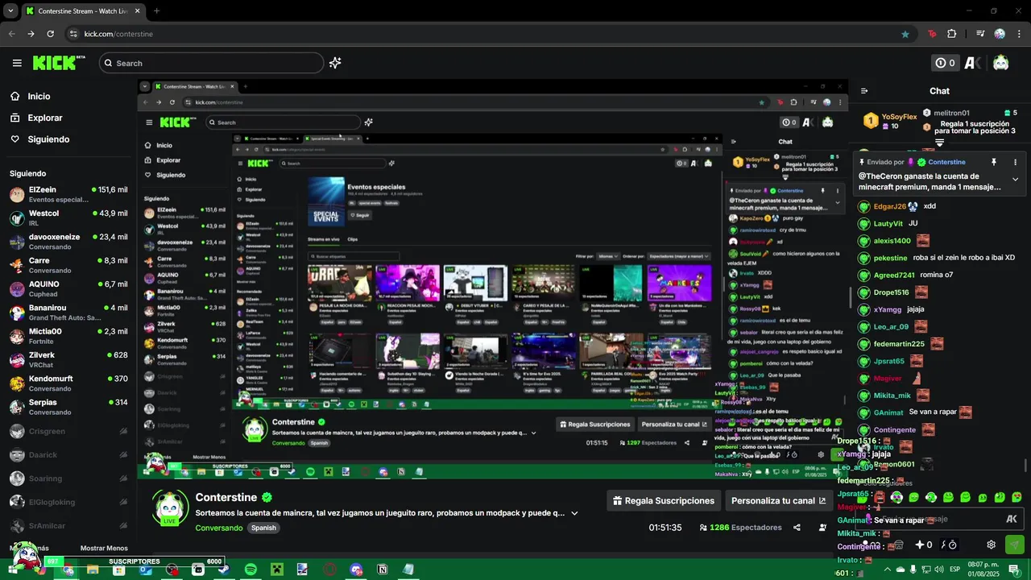Click the green send message button

(1014, 545)
